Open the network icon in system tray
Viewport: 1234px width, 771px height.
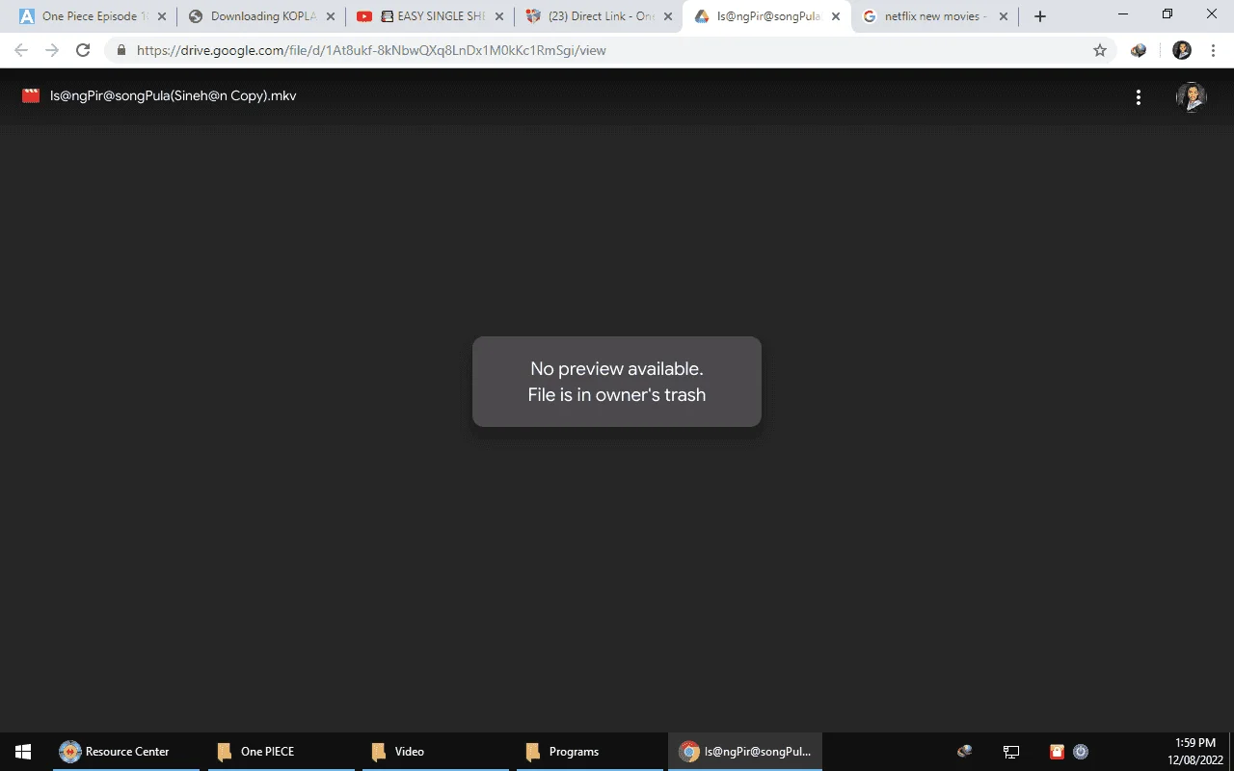coord(1011,752)
